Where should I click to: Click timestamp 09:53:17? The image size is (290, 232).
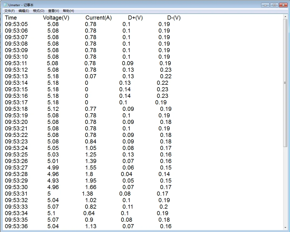pos(16,102)
